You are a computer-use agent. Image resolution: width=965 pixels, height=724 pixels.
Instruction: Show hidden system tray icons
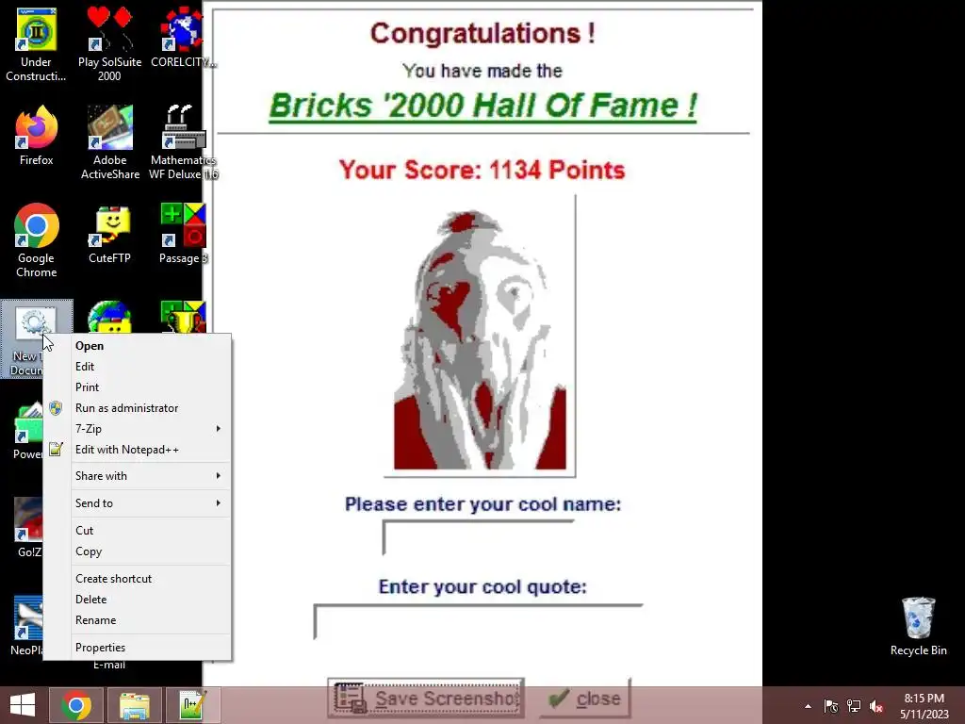point(808,706)
